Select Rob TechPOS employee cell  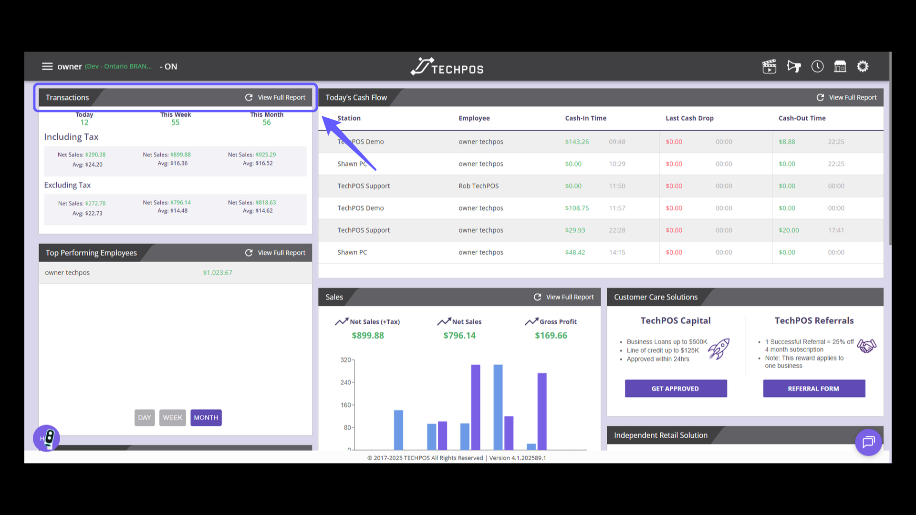pos(479,186)
